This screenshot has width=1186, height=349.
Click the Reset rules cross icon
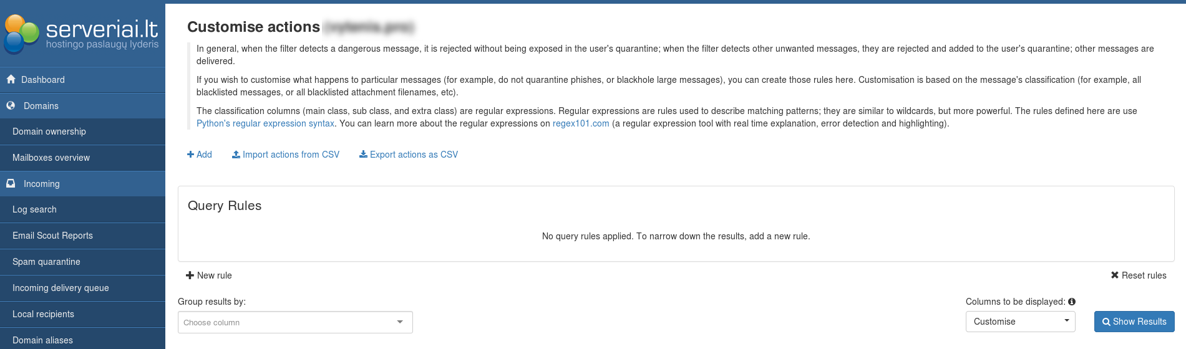(1114, 275)
